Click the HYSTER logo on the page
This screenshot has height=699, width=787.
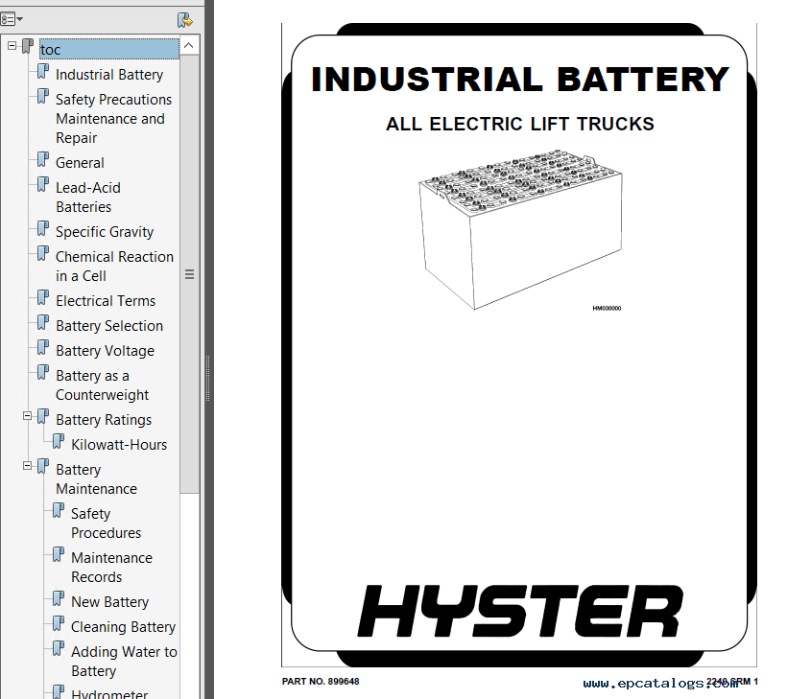coord(520,611)
